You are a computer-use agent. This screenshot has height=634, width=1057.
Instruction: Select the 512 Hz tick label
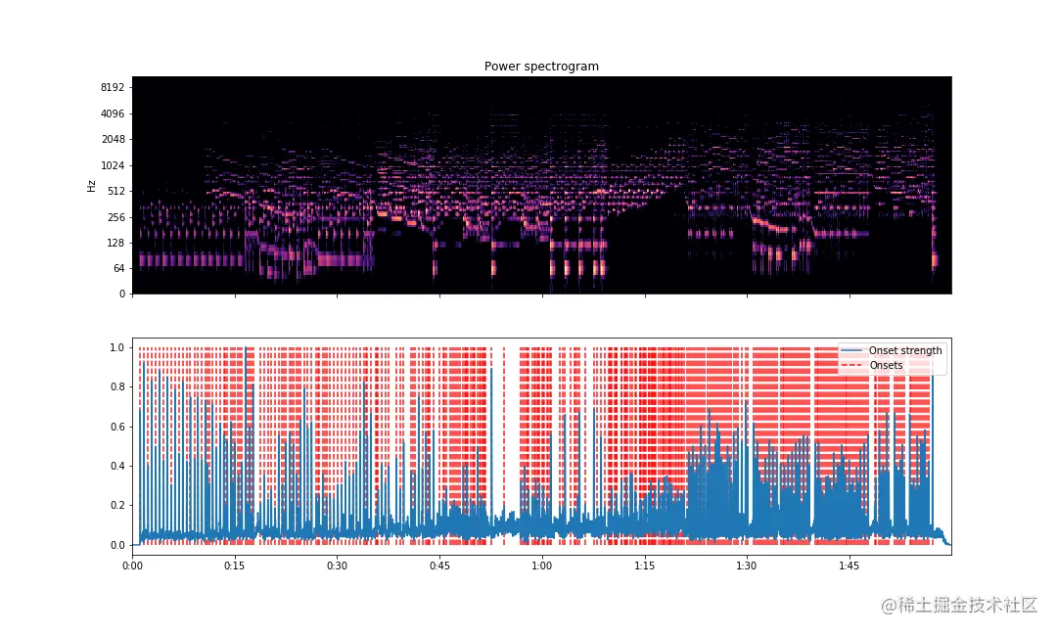[115, 191]
